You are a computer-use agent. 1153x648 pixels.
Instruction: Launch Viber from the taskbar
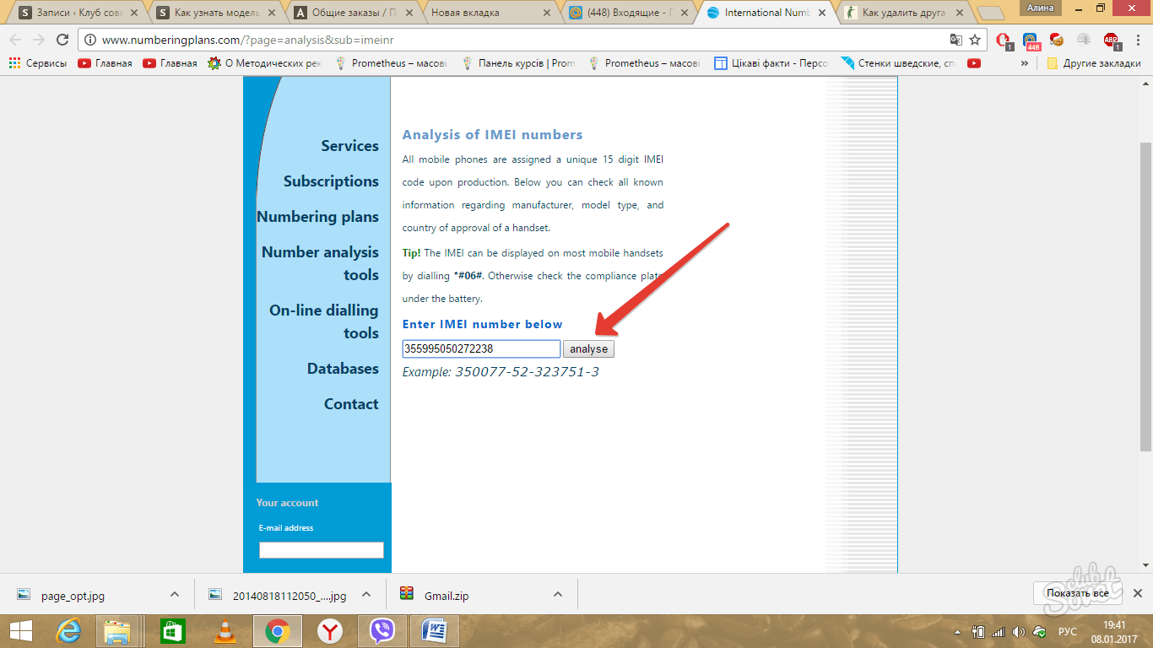[x=382, y=630]
